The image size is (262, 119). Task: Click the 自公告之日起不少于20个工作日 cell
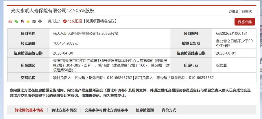point(234,43)
